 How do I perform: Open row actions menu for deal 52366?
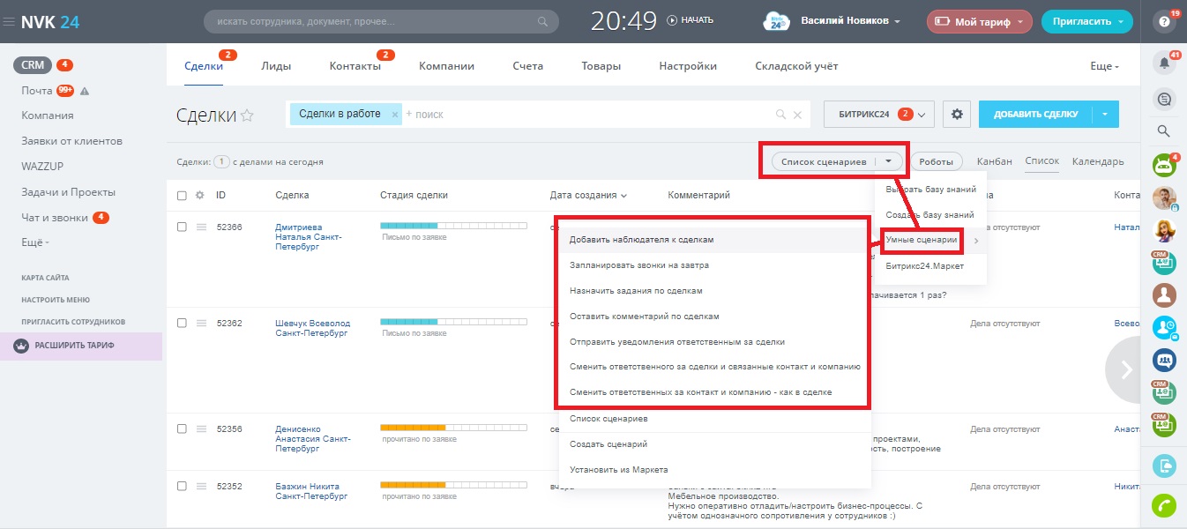201,227
